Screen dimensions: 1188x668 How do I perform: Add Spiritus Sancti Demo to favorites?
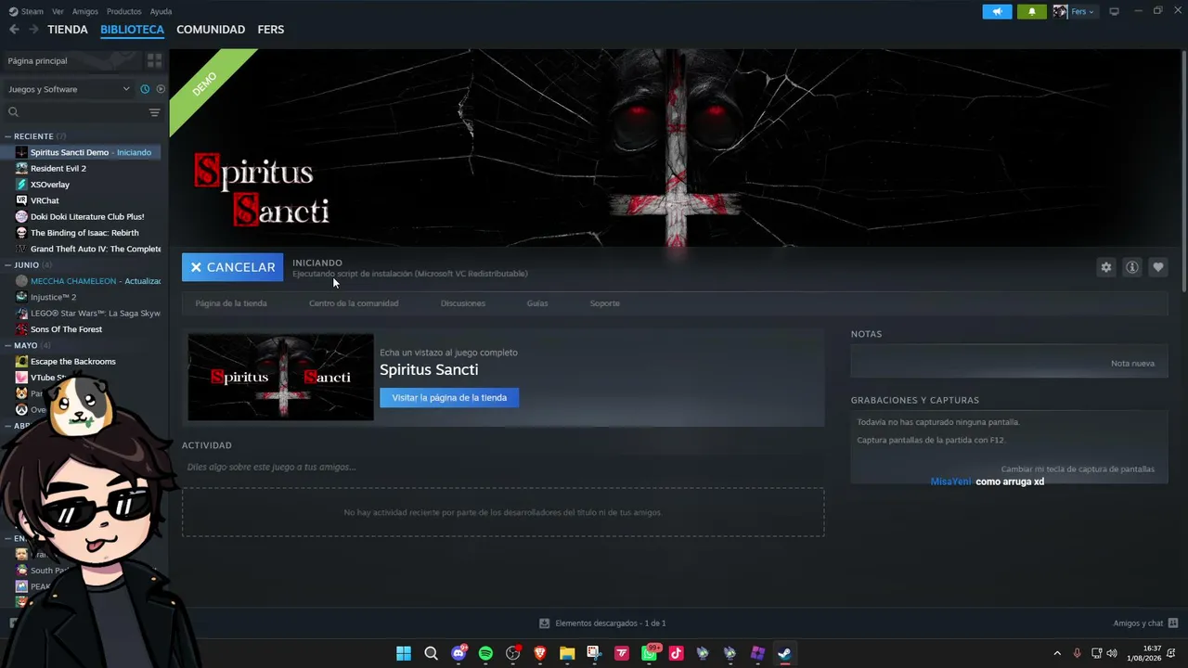pyautogui.click(x=1157, y=267)
